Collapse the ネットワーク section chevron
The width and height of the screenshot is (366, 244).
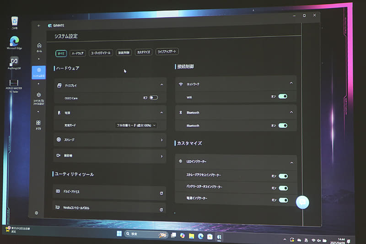pos(291,83)
